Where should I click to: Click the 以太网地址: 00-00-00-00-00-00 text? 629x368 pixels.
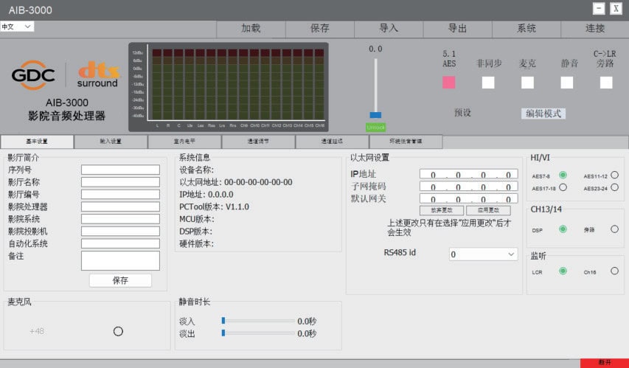[x=236, y=182]
